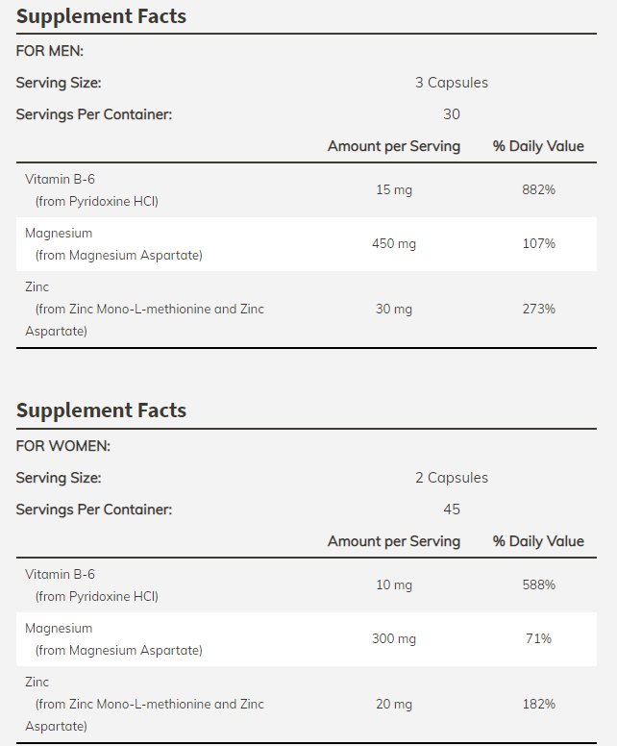Click the servings per container value 45
This screenshot has height=746, width=617.
(x=452, y=510)
